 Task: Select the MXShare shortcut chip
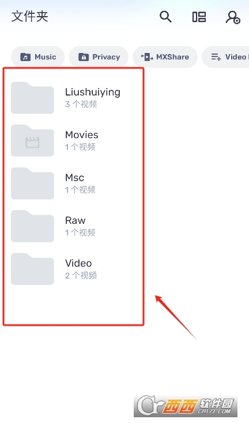[165, 57]
